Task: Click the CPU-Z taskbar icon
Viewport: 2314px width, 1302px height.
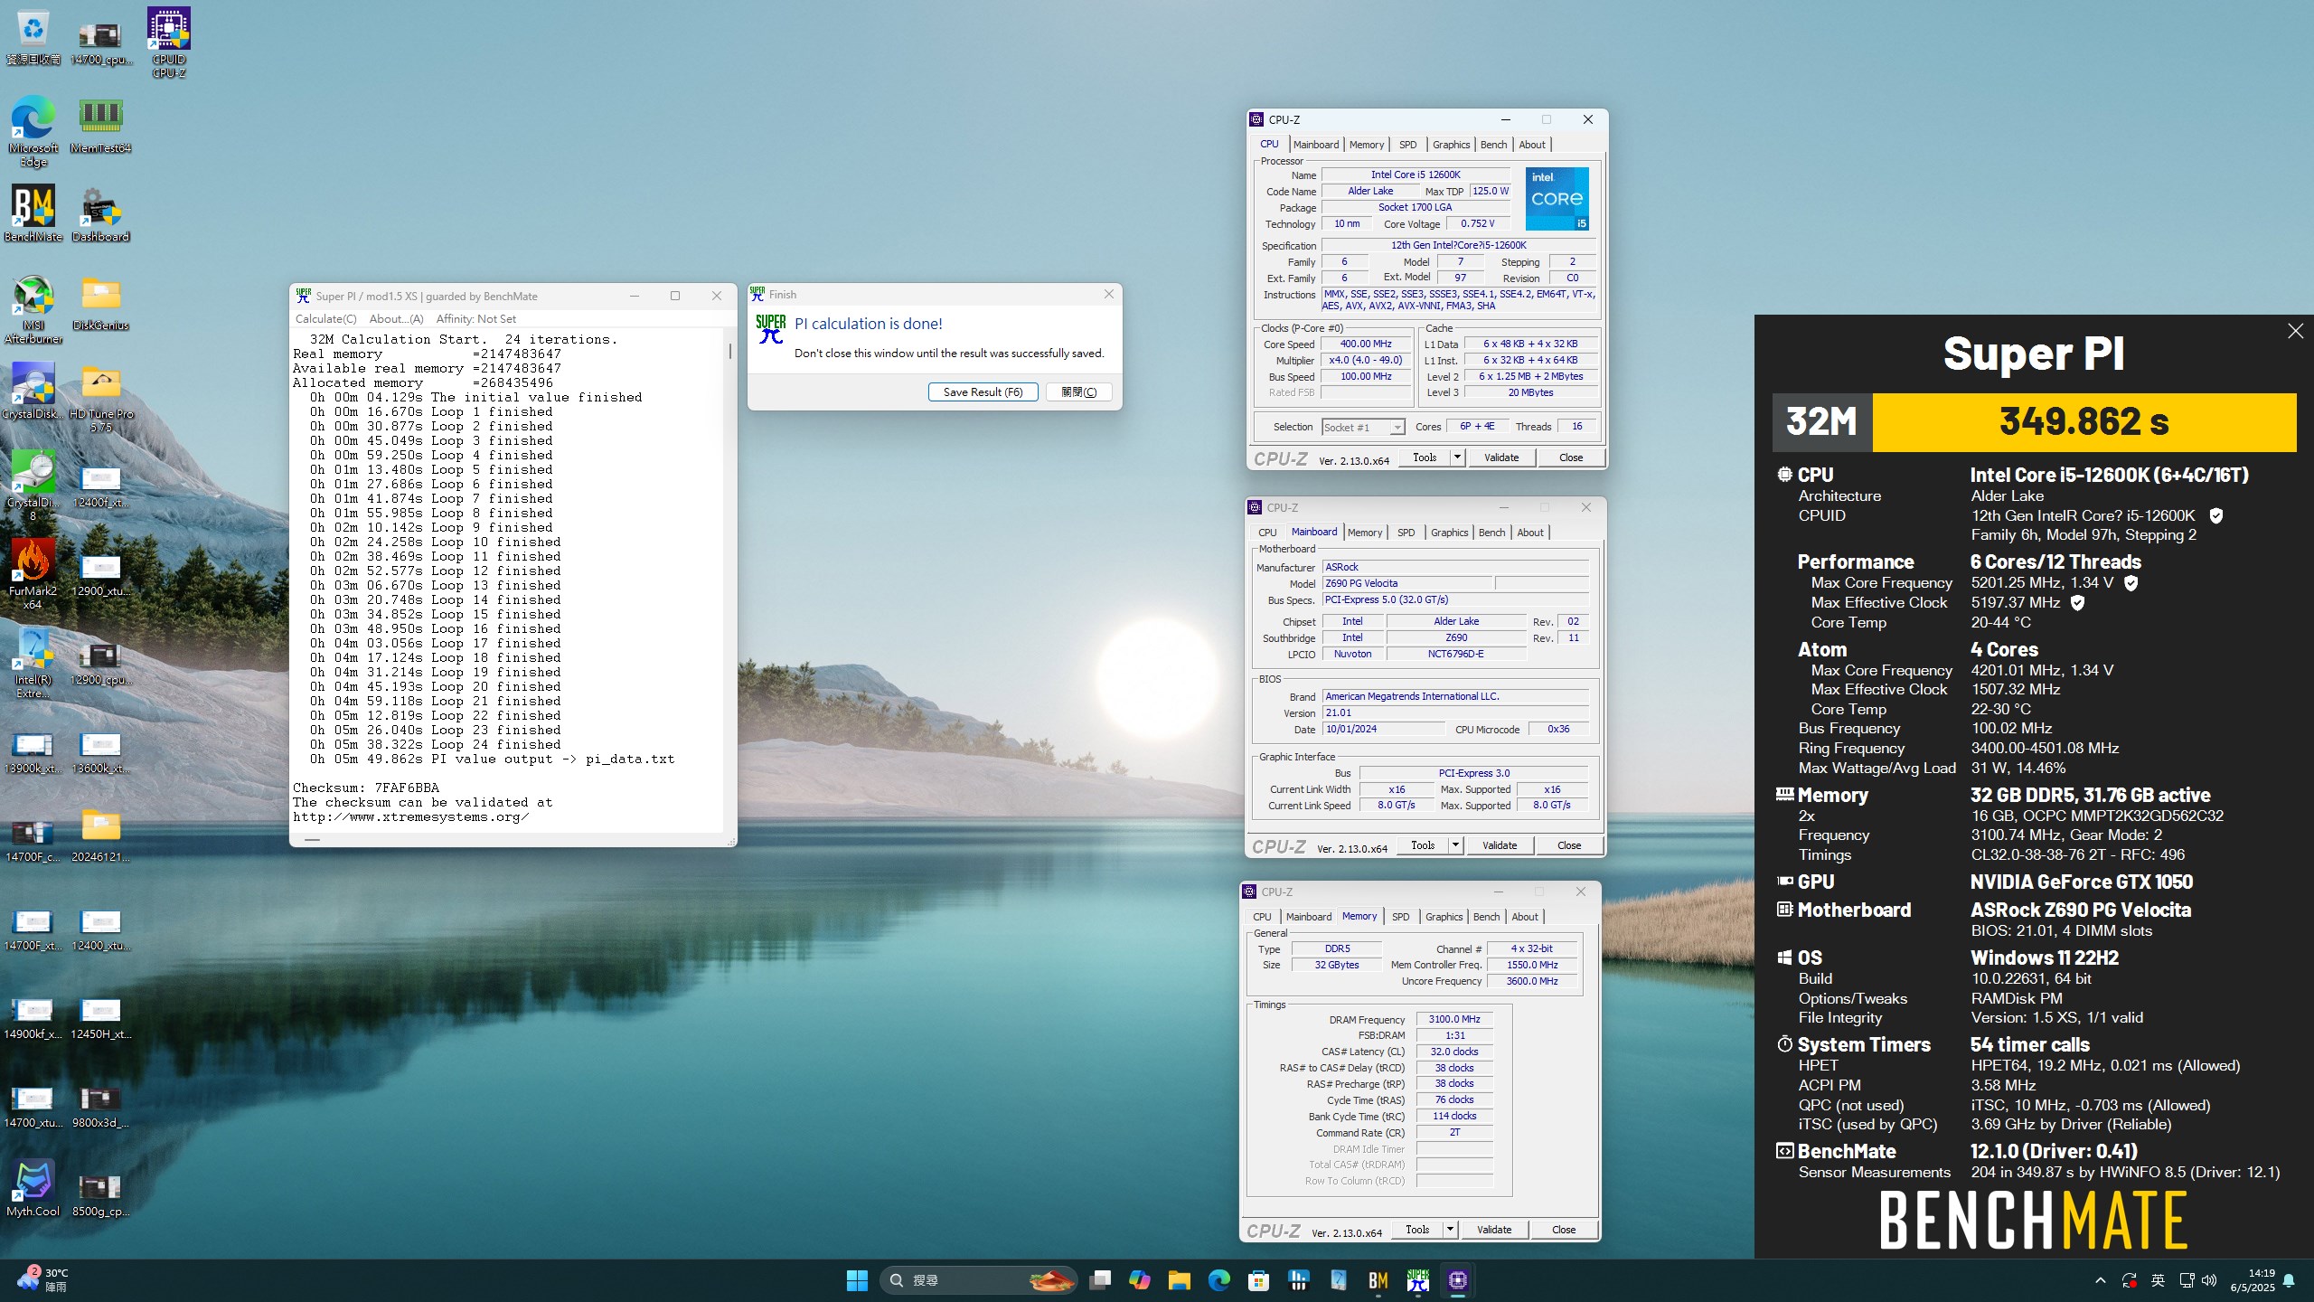Action: point(1457,1280)
